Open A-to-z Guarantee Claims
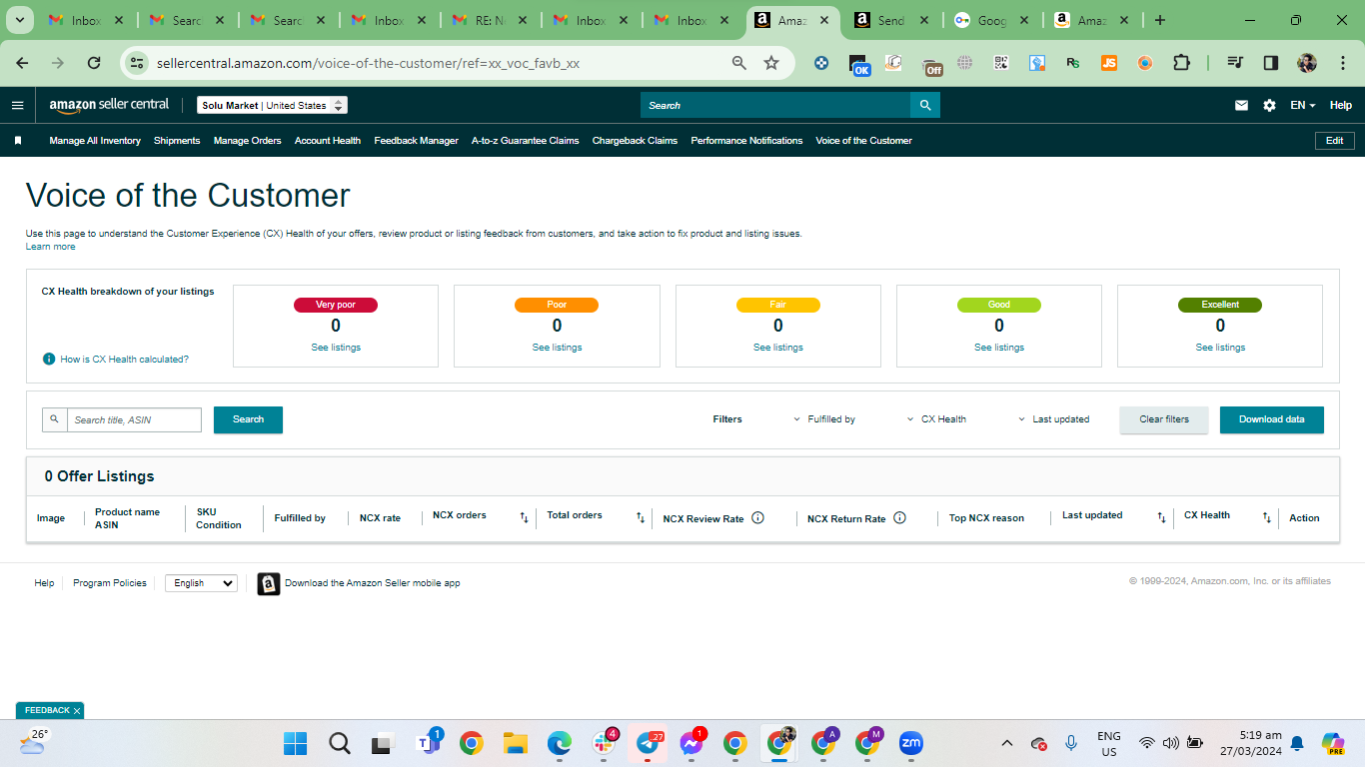Image resolution: width=1365 pixels, height=767 pixels. (526, 141)
